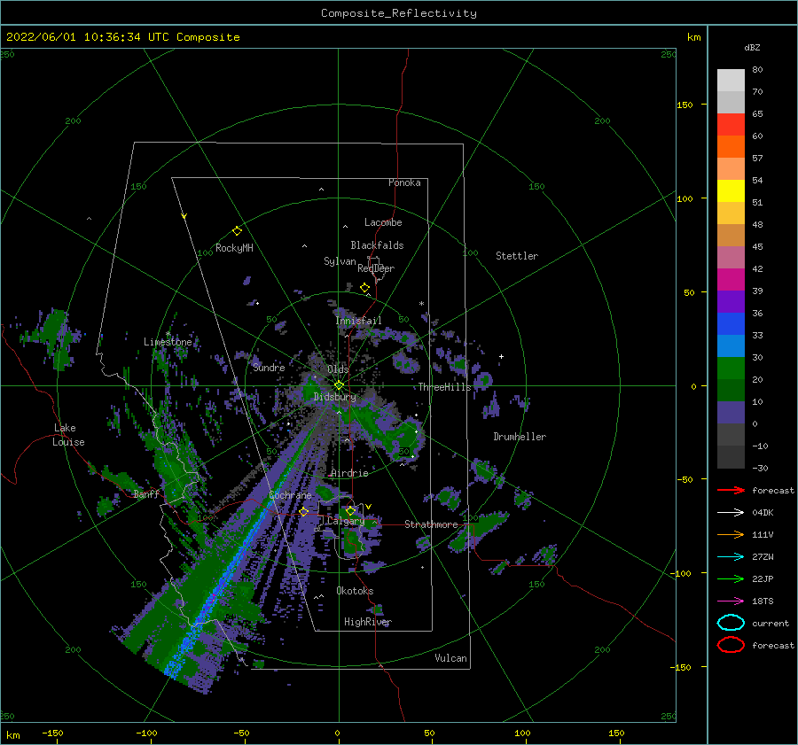The image size is (798, 745).
Task: Click the Composite_Reflectivity title text
Action: (x=399, y=13)
